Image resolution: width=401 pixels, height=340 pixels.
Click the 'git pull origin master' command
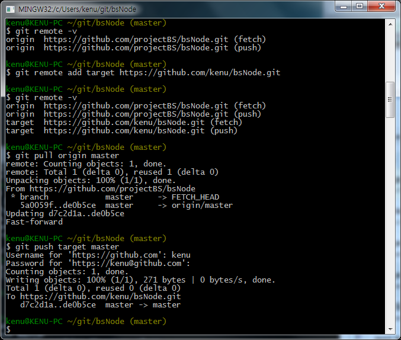point(62,156)
